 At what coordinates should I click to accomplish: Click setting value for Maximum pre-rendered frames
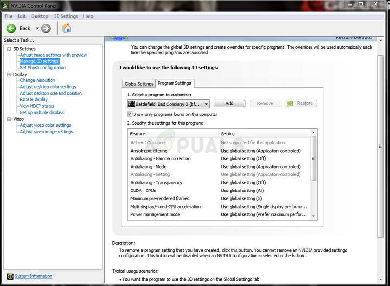tap(241, 198)
